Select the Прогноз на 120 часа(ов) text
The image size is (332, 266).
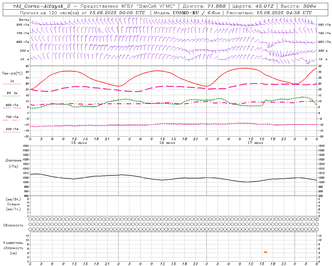(x=49, y=13)
